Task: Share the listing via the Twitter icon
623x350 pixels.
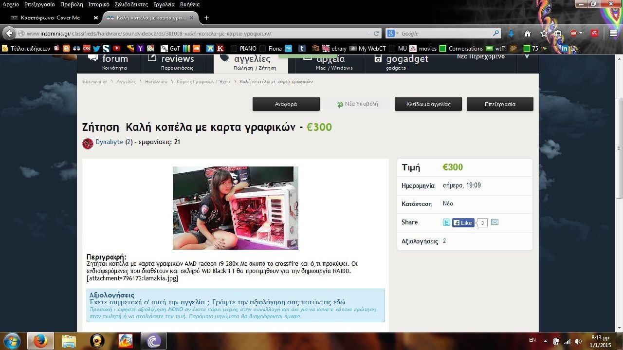Action: point(446,222)
